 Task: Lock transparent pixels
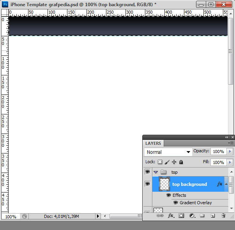[160, 162]
